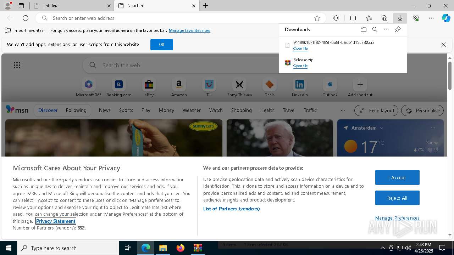
Task: Add page to favorites star icon
Action: point(317,18)
